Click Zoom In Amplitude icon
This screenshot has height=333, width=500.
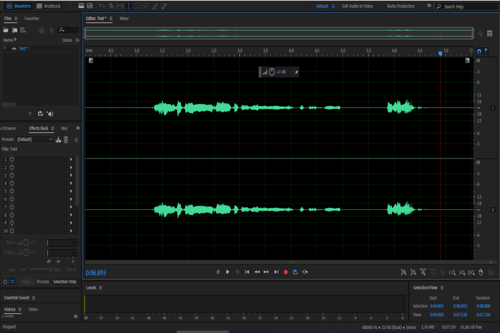click(404, 272)
